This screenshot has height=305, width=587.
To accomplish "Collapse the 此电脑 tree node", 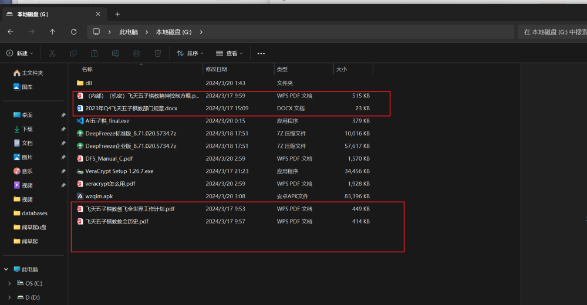I will pos(6,269).
